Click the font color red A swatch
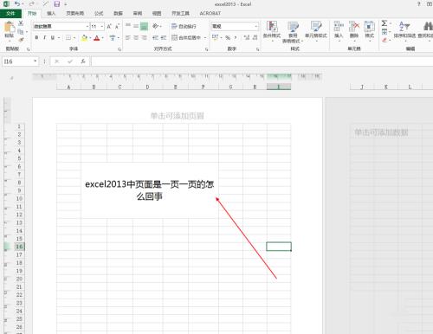433x334 pixels. pos(97,38)
